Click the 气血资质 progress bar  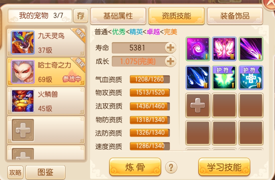150,79
